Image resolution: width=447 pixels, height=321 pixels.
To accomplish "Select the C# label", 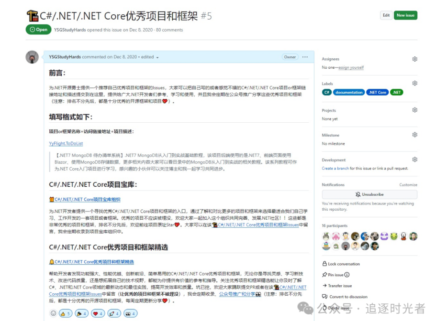I will pyautogui.click(x=327, y=92).
